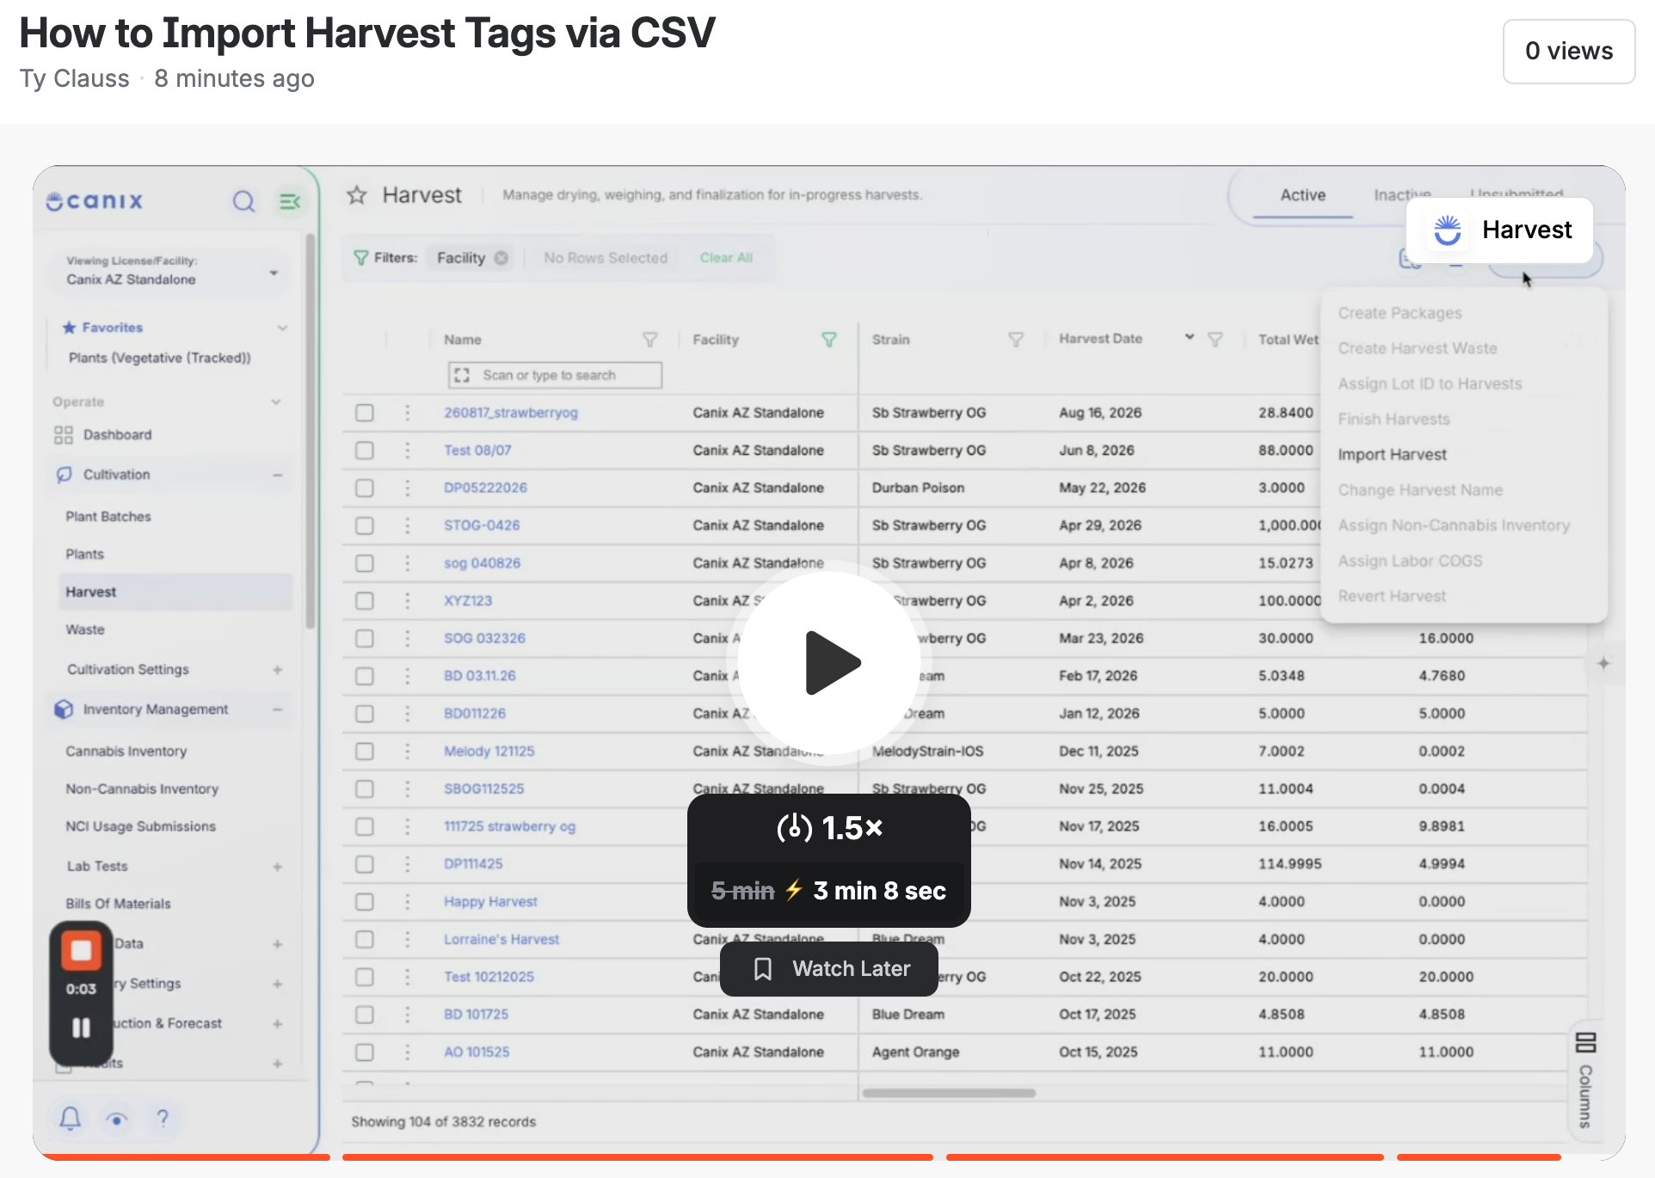Click the help question mark icon
Image resolution: width=1655 pixels, height=1178 pixels.
[x=163, y=1118]
